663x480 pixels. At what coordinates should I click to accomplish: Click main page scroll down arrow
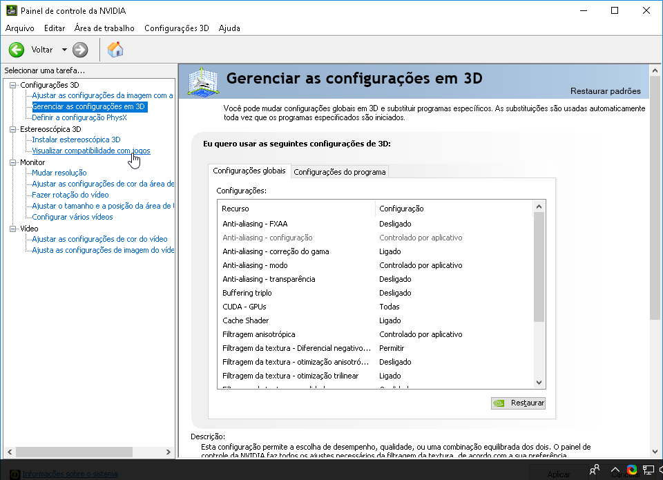coord(655,452)
